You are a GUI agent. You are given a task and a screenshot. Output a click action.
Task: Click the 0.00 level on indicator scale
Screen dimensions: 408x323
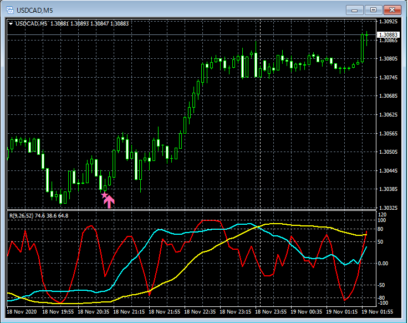coord(384,263)
